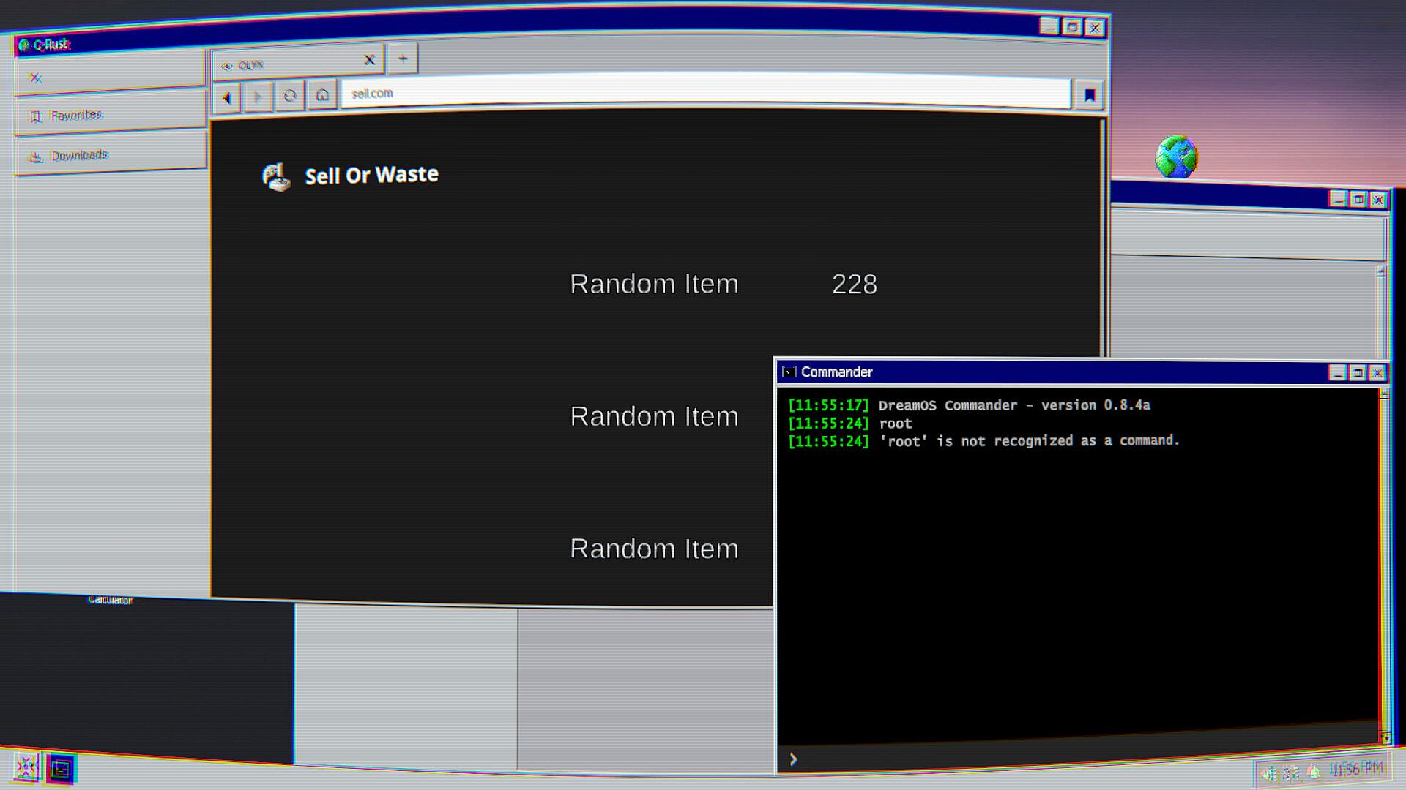
Task: Open a new browser tab
Action: (x=403, y=59)
